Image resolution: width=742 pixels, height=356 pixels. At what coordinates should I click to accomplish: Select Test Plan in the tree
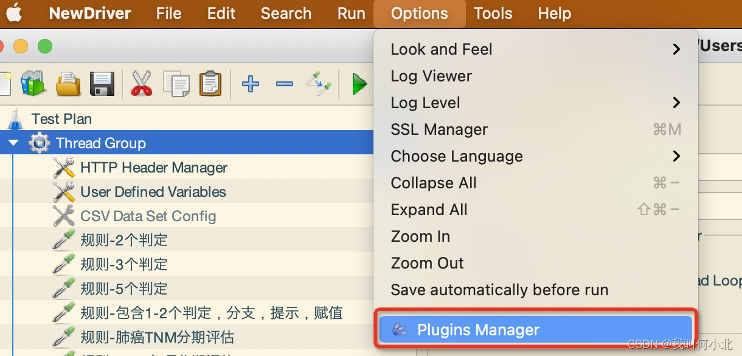61,119
